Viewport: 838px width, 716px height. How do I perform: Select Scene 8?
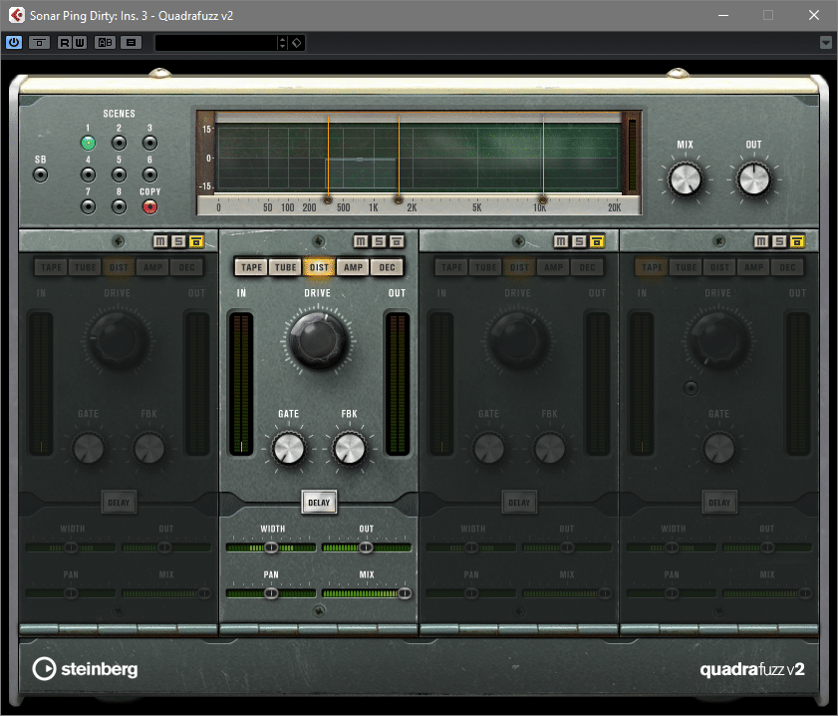coord(120,206)
